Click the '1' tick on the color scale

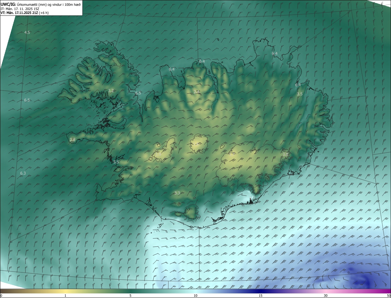point(65,296)
